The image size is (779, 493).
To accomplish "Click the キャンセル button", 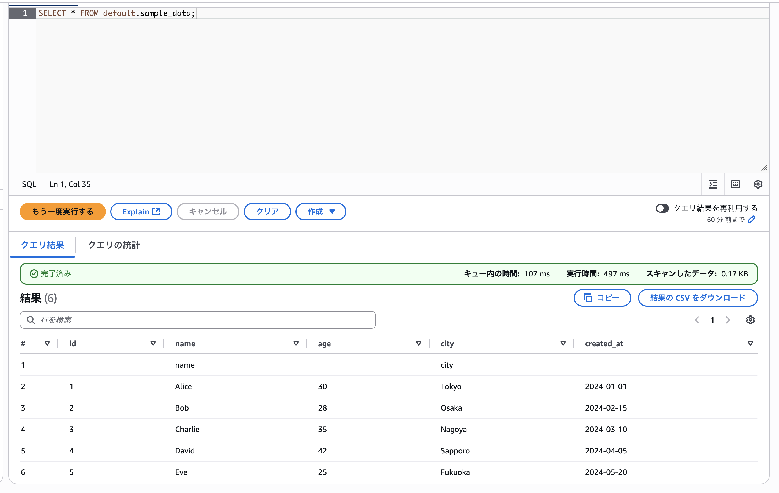I will click(x=208, y=212).
